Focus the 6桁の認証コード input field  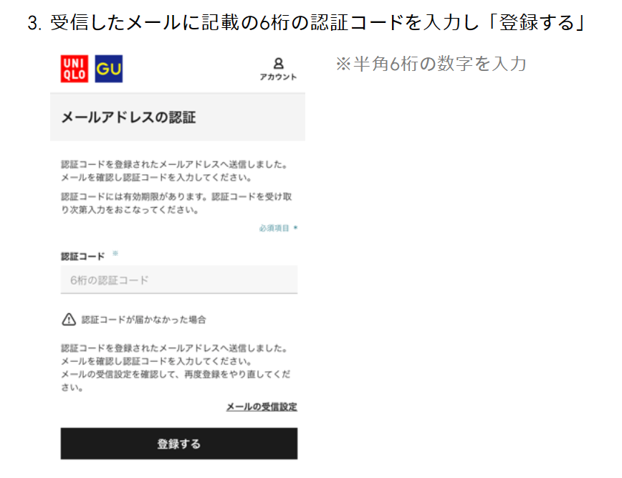click(179, 280)
